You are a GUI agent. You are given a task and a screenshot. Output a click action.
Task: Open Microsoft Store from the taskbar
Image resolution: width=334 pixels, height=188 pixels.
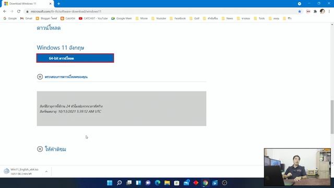(x=176, y=183)
